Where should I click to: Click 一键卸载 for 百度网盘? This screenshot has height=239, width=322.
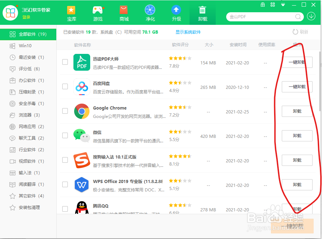[297, 87]
